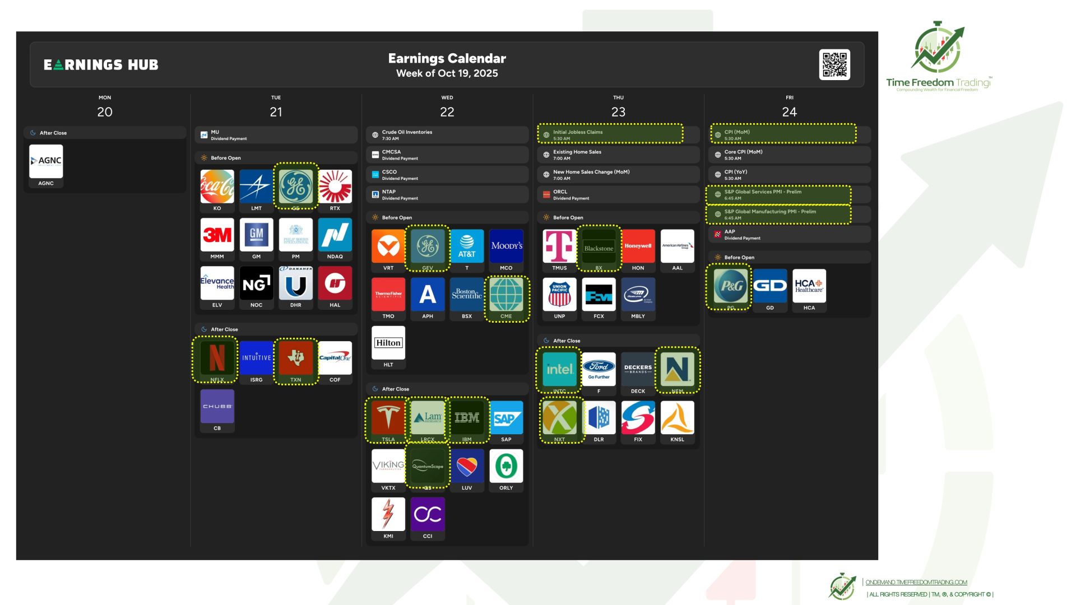Open the Hilton HLT tile
Image resolution: width=1076 pixels, height=605 pixels.
point(388,343)
